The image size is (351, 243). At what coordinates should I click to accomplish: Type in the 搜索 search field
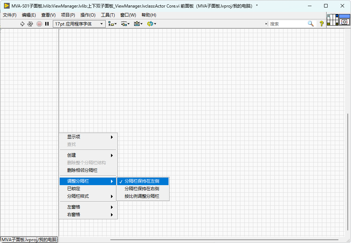pos(288,24)
